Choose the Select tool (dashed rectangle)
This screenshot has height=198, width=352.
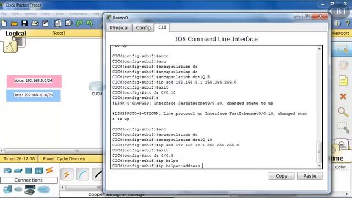[x=343, y=49]
